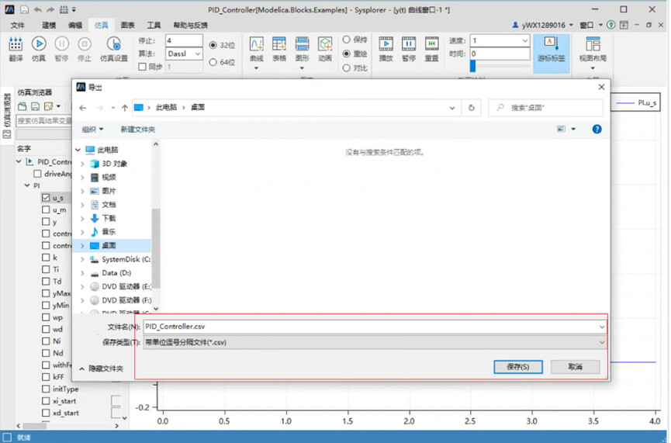This screenshot has height=443, width=671.
Task: Start simulation with the 仿真 play icon
Action: (x=39, y=49)
